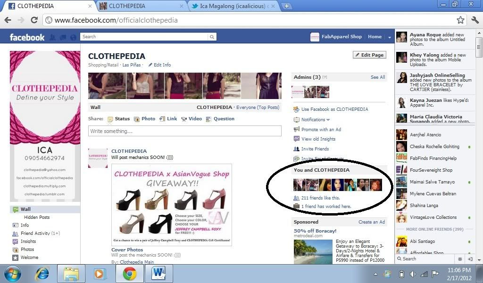Click the volume speaker tray icon
The image size is (483, 283).
[x=412, y=274]
